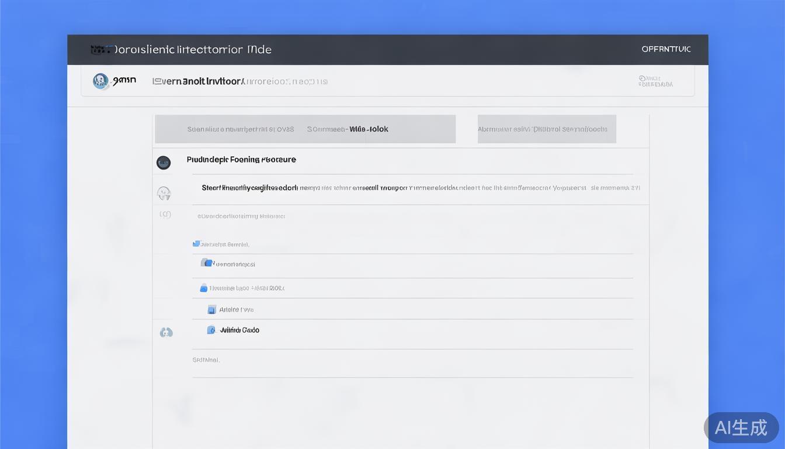Select the left gray tab labeled Suan
The width and height of the screenshot is (785, 449).
pos(240,129)
